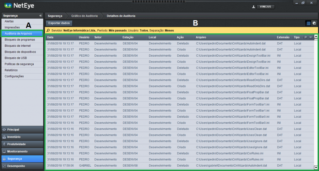Go to the Gráfico de Auditoria breadcrumb

(x=84, y=16)
